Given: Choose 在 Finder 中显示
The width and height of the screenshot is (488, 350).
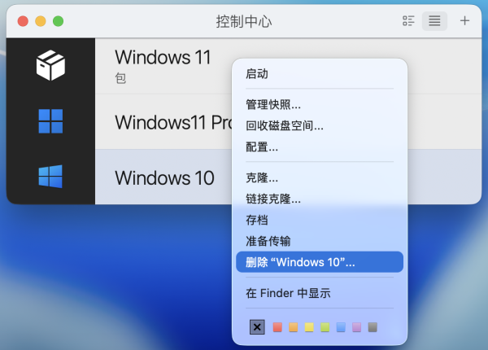Looking at the screenshot, I should 288,293.
